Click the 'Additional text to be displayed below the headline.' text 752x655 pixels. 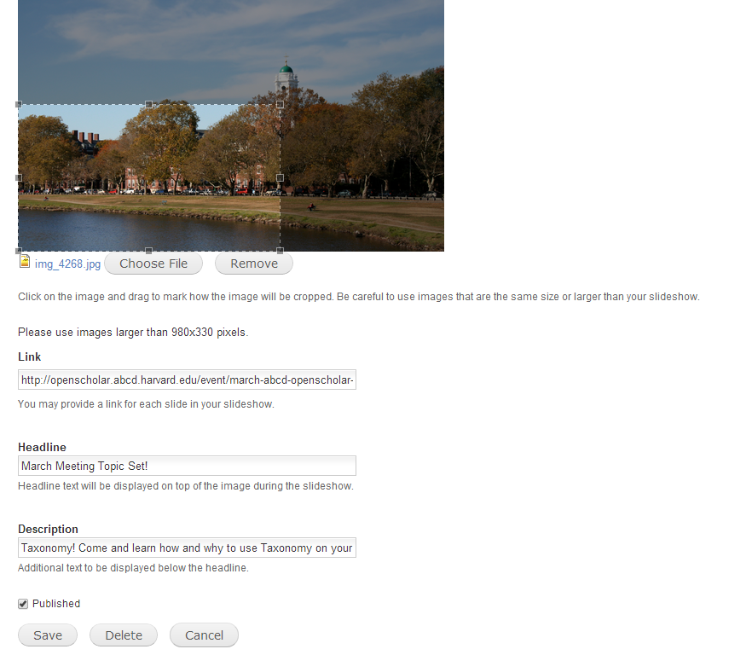pyautogui.click(x=133, y=568)
